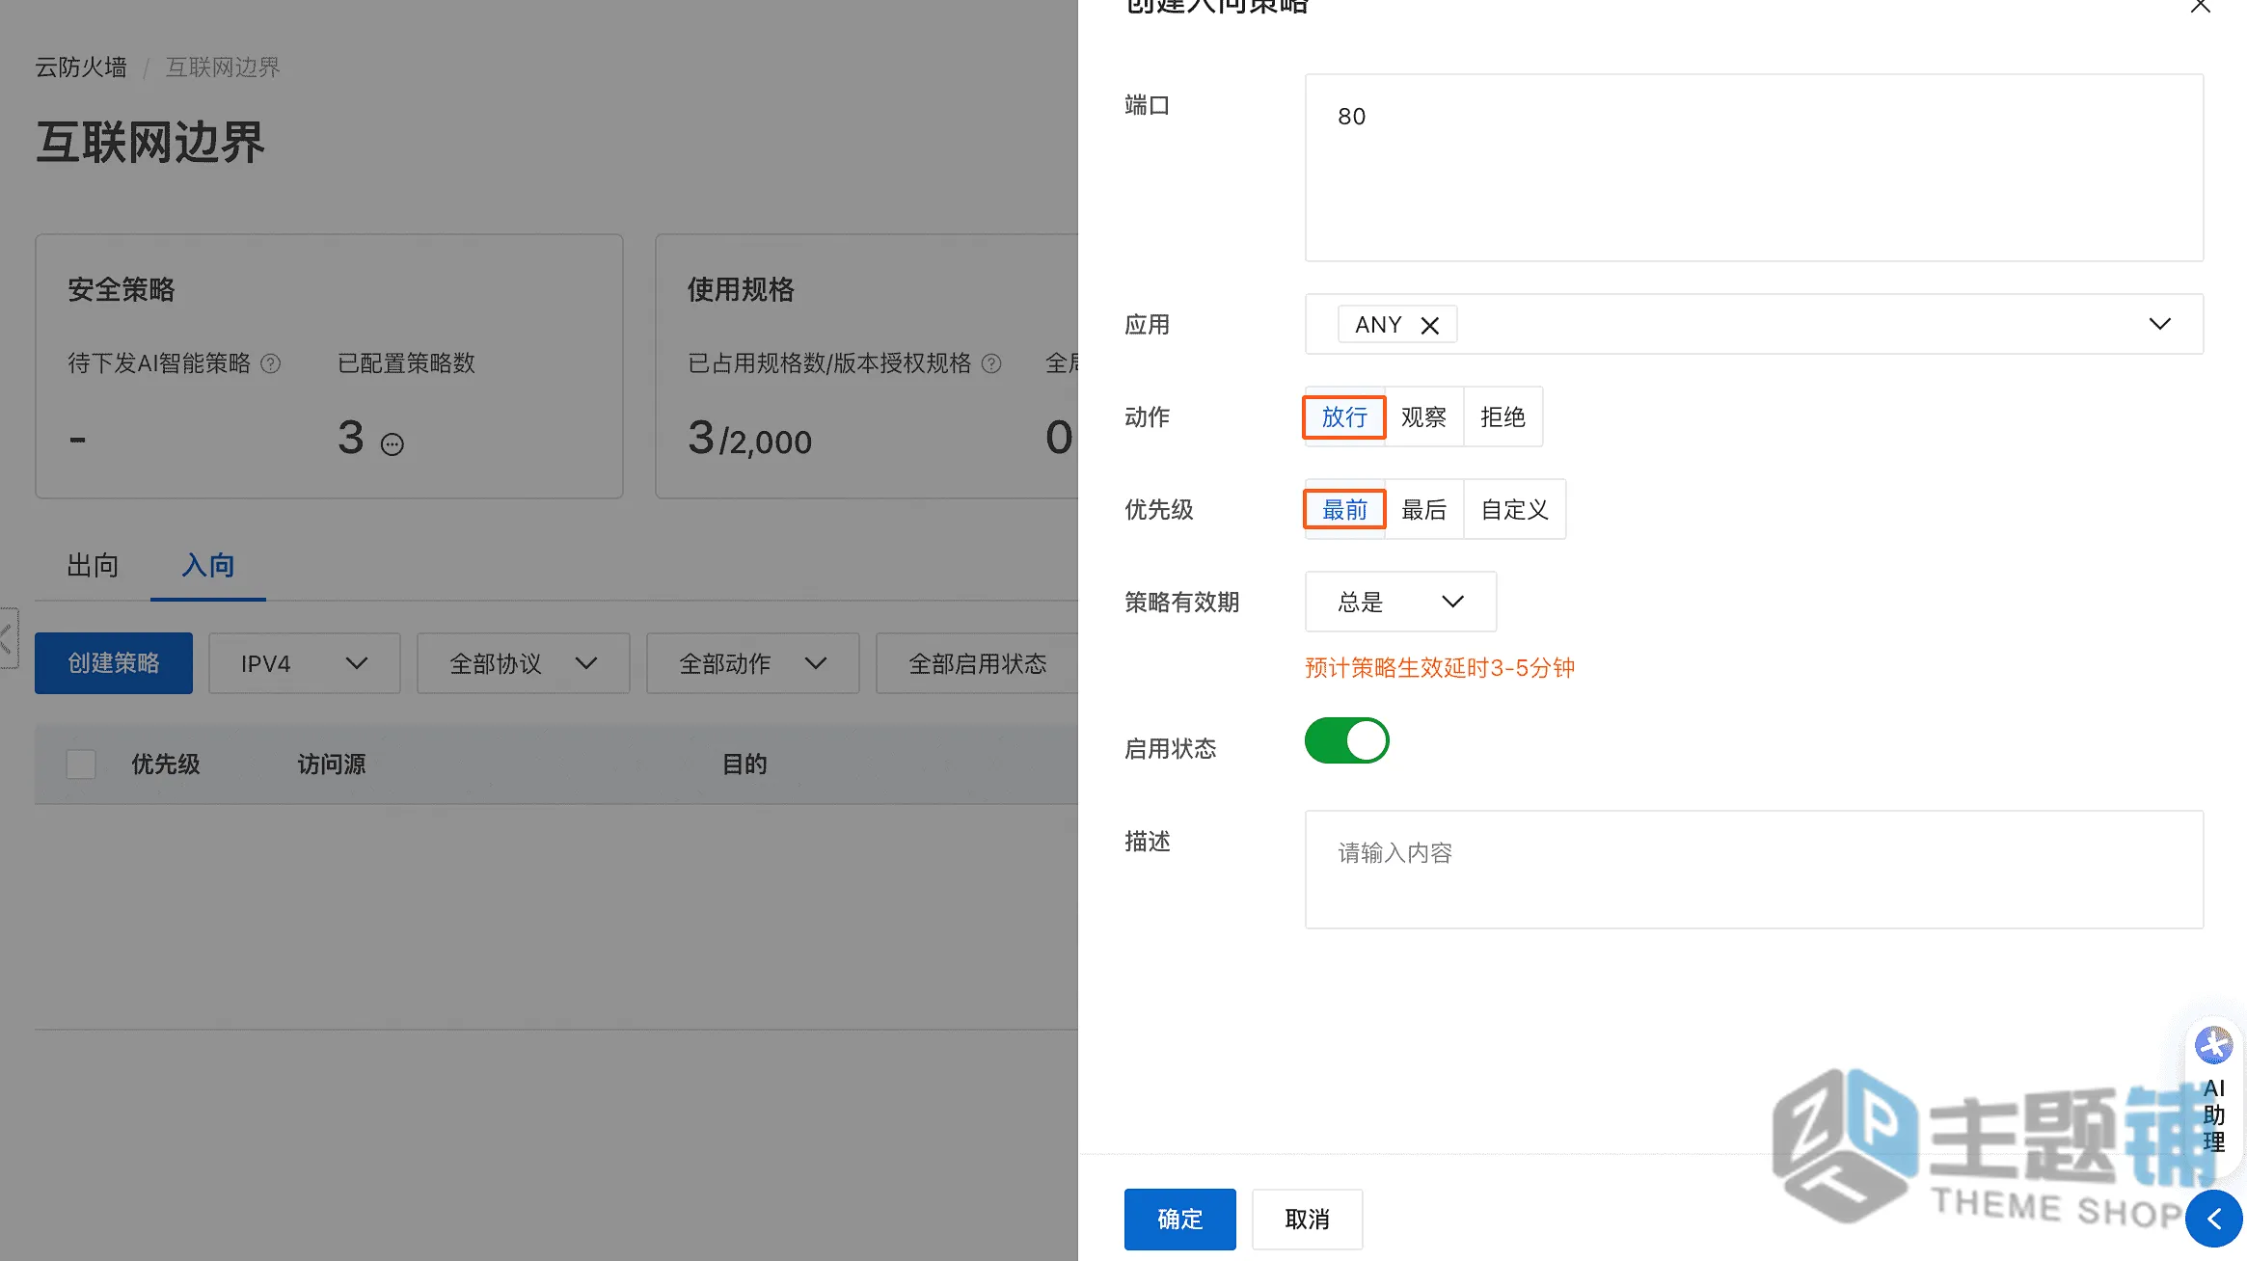Click help icon next to 待下发AI智能策略
The image size is (2247, 1261).
click(x=271, y=363)
